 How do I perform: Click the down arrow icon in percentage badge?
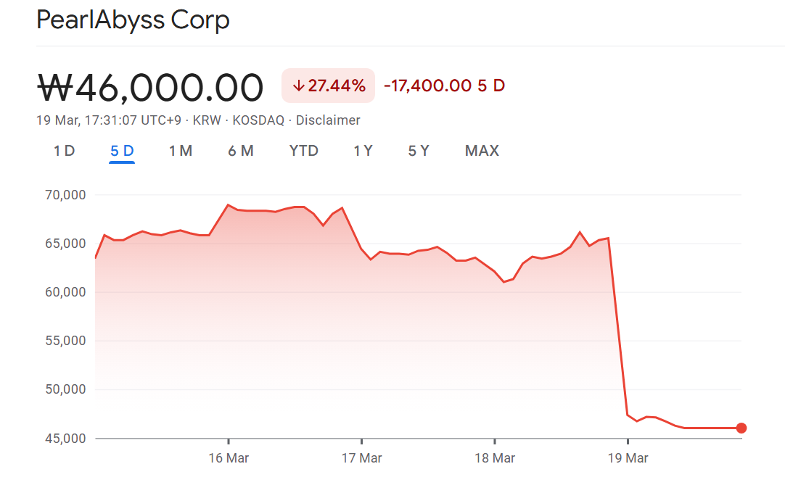coord(297,86)
